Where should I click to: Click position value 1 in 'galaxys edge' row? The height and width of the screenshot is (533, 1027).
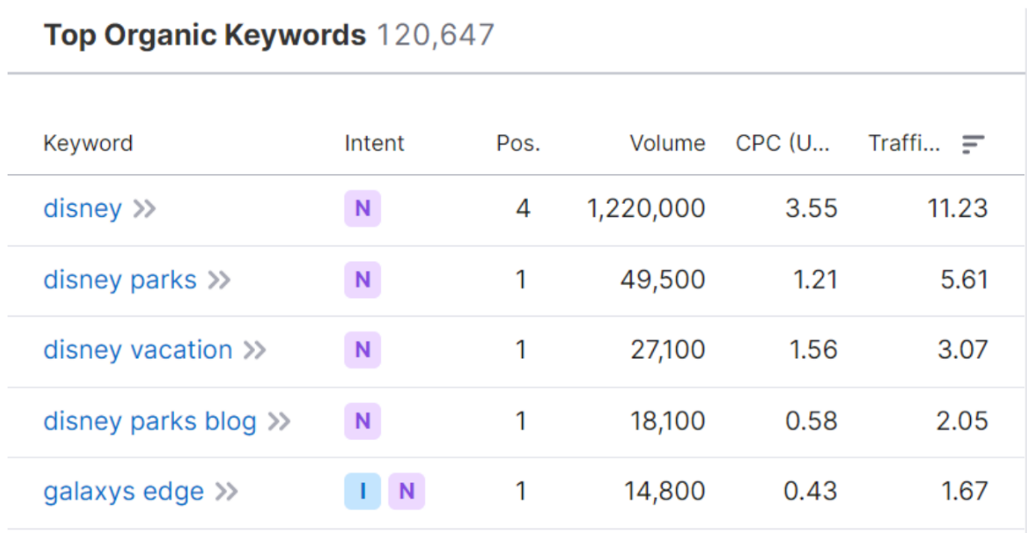[521, 491]
